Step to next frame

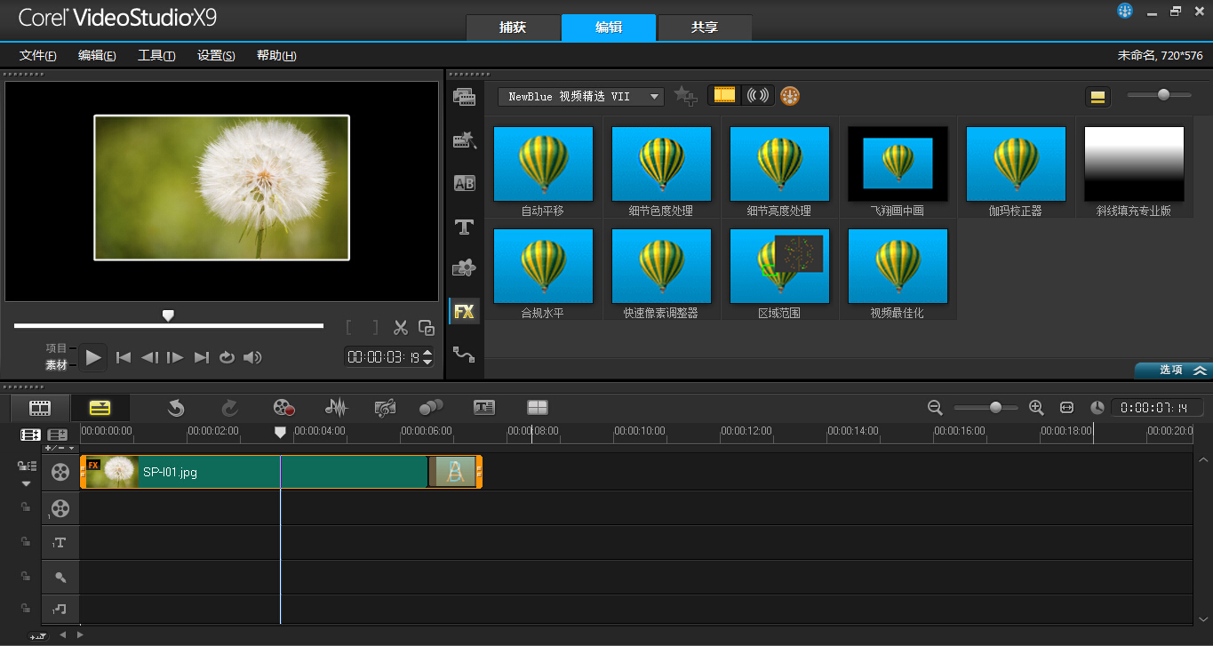pyautogui.click(x=175, y=357)
